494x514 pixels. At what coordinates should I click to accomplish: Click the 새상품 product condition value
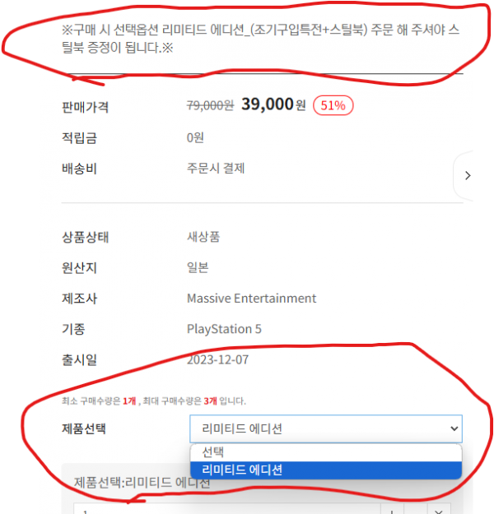(x=203, y=237)
